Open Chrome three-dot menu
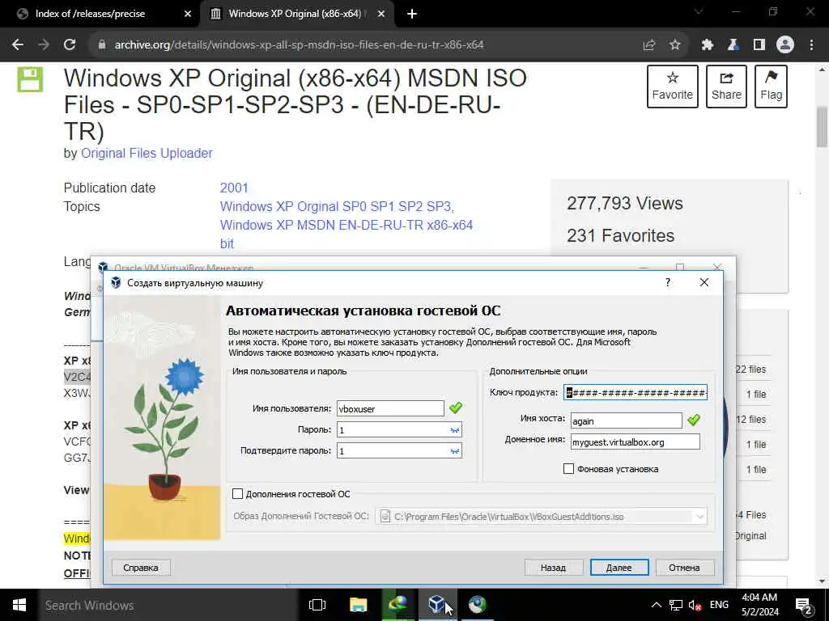The height and width of the screenshot is (621, 829). coord(811,45)
